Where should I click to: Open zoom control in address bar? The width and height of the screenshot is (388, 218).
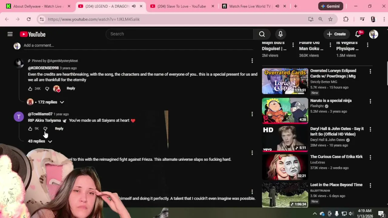(320, 19)
